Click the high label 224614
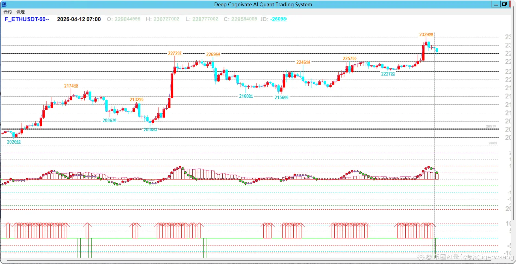 point(303,62)
